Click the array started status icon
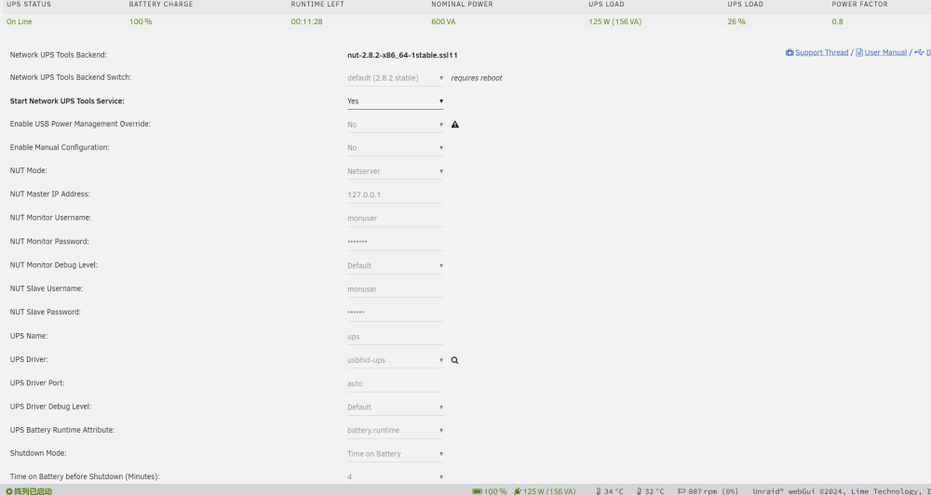This screenshot has height=495, width=931. point(9,491)
